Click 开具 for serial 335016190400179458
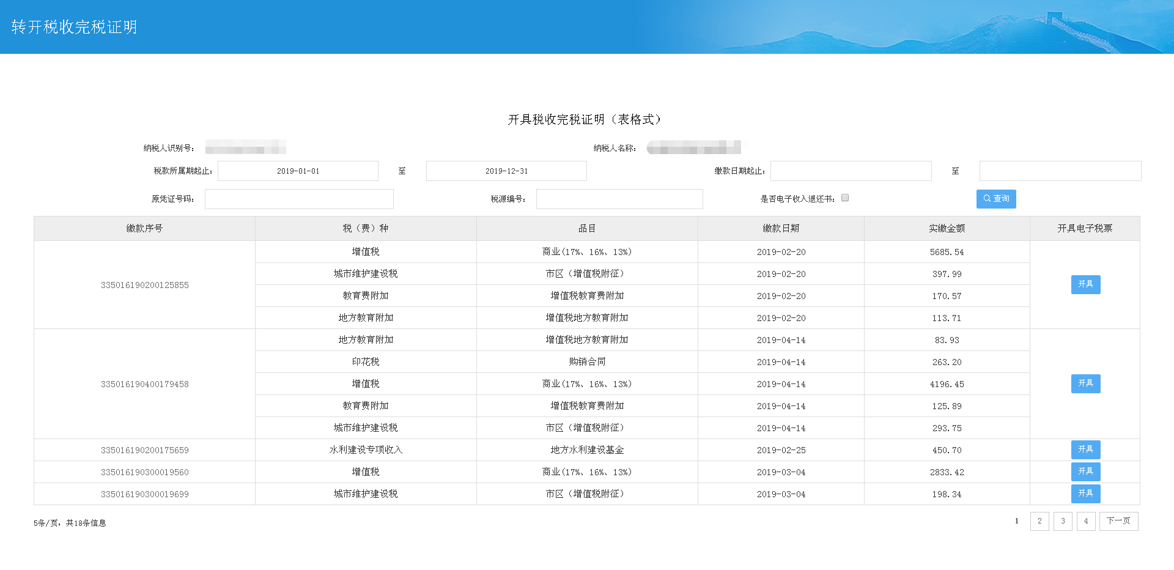This screenshot has width=1174, height=570. pyautogui.click(x=1085, y=383)
